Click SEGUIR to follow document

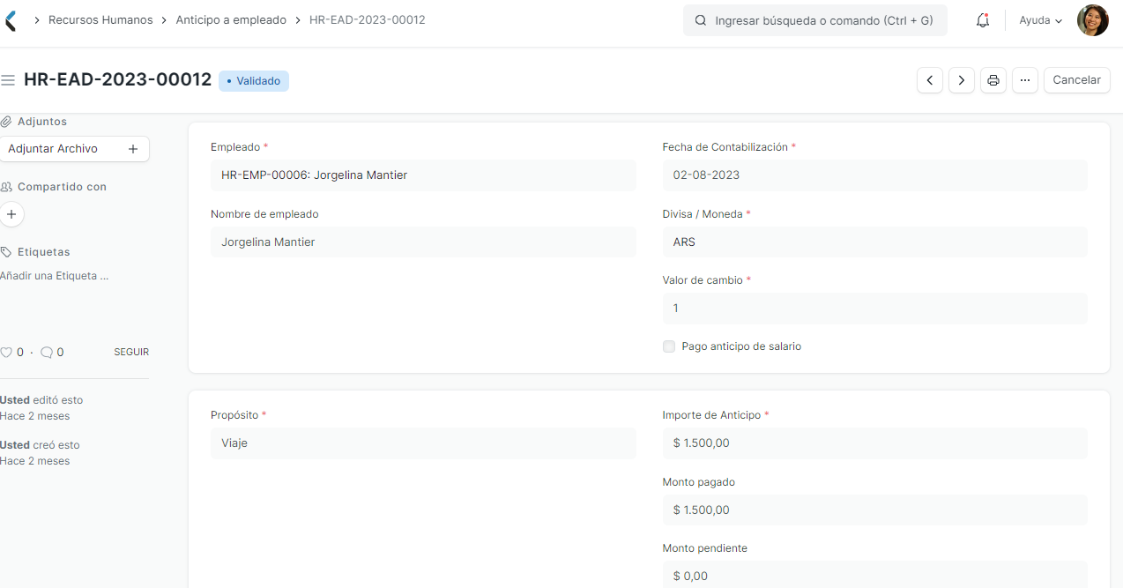pos(131,352)
